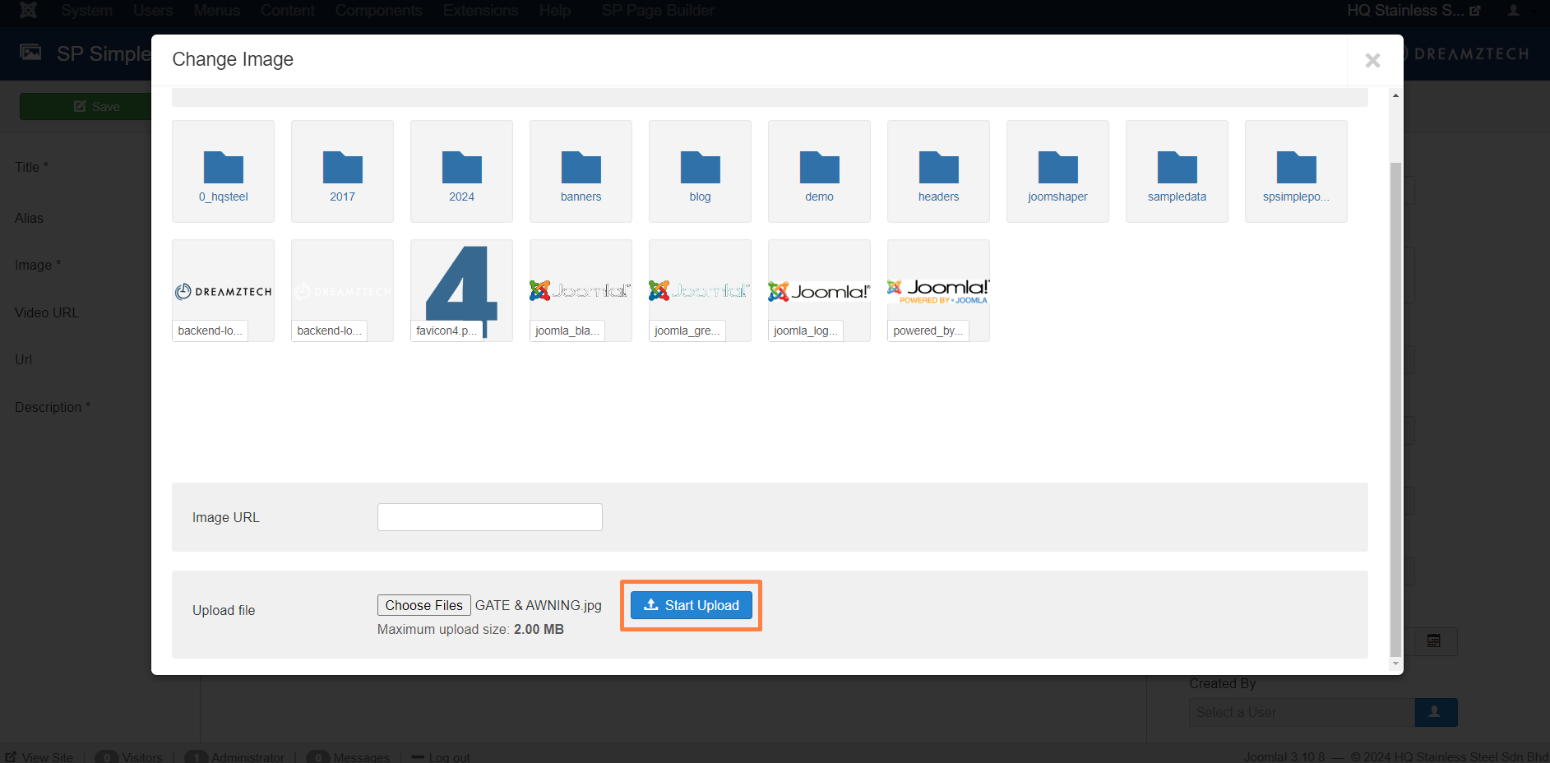The width and height of the screenshot is (1550, 763).
Task: Select the powered_by... image thumbnail
Action: pos(938,290)
